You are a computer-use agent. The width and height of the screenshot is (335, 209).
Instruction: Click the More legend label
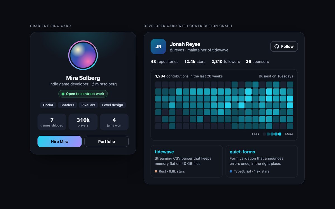coord(289,134)
